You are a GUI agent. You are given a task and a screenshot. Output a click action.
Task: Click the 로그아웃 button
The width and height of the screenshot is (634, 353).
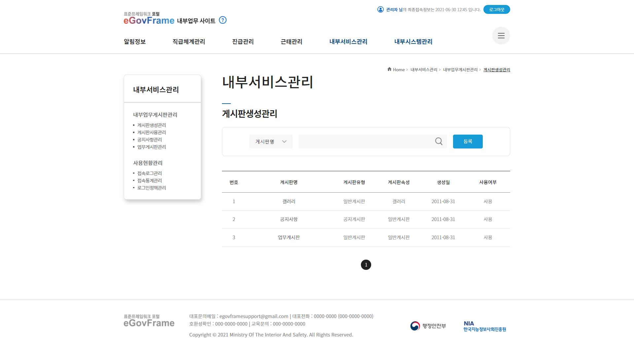(496, 10)
